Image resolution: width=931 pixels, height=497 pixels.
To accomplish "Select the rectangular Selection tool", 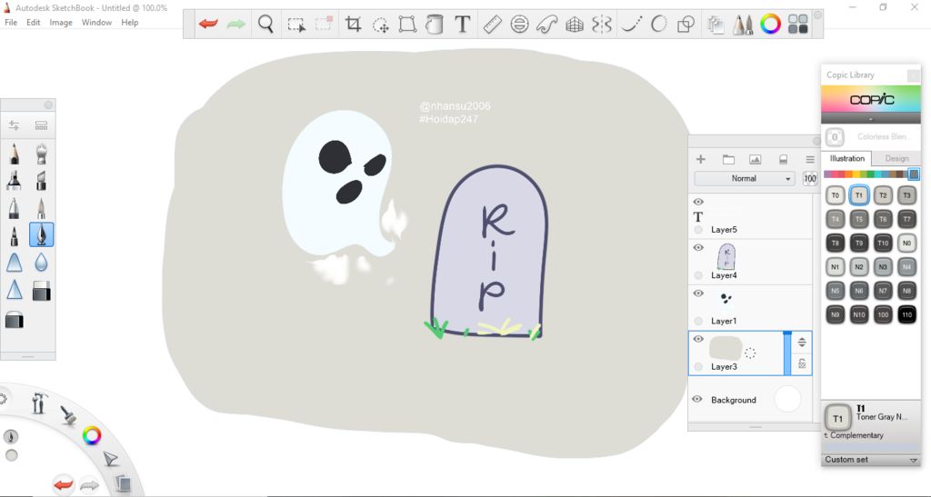I will [296, 25].
